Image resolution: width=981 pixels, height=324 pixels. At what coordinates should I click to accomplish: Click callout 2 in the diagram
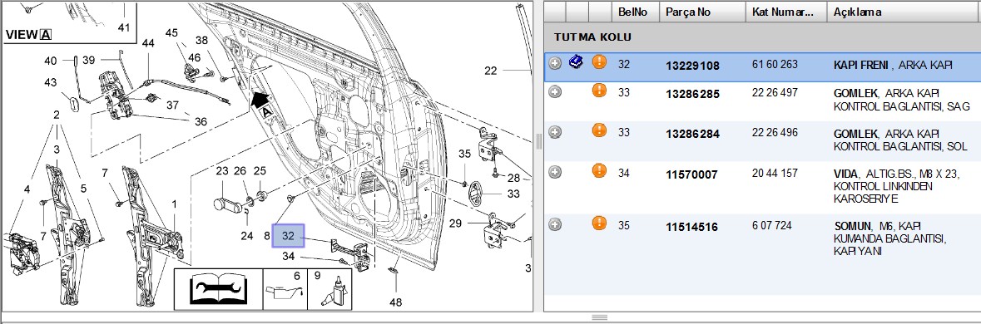(x=57, y=115)
